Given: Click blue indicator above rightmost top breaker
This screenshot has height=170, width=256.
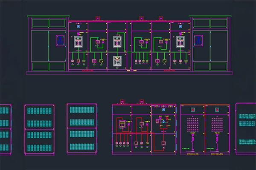Looking at the screenshot, I should tap(180, 26).
